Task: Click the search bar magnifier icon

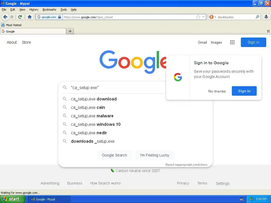Action: tap(257, 17)
